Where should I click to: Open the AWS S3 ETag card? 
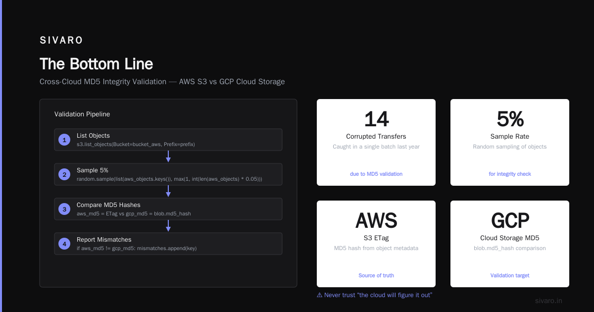pos(376,244)
